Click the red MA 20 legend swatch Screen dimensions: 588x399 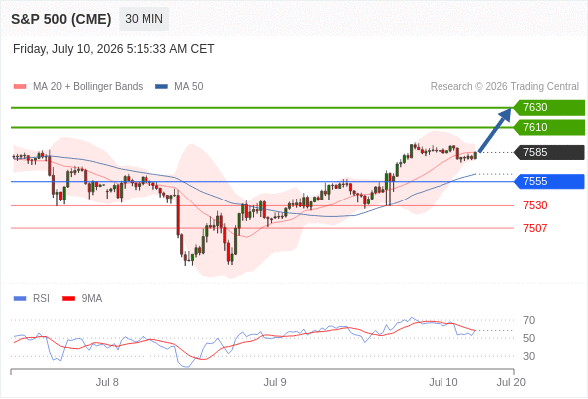[20, 87]
